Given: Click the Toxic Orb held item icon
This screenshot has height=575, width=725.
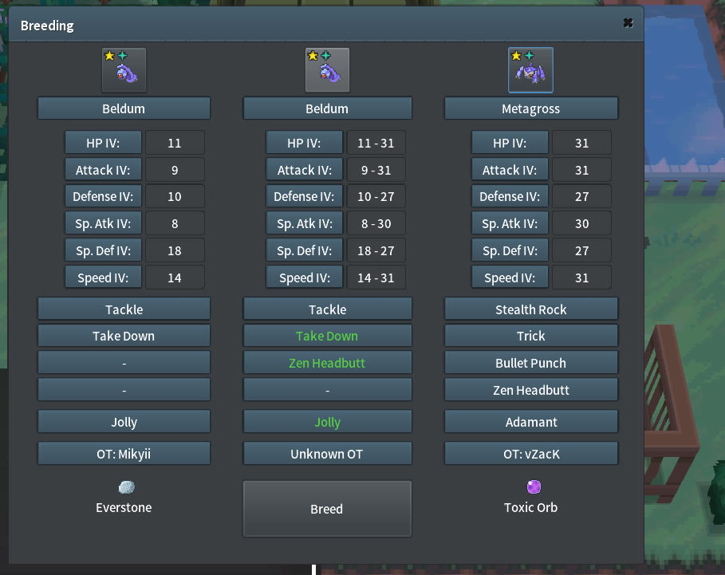Looking at the screenshot, I should point(534,486).
